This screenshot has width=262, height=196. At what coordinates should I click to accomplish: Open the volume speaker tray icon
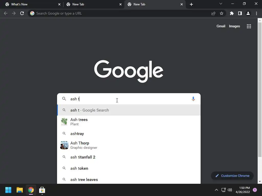[x=230, y=190]
